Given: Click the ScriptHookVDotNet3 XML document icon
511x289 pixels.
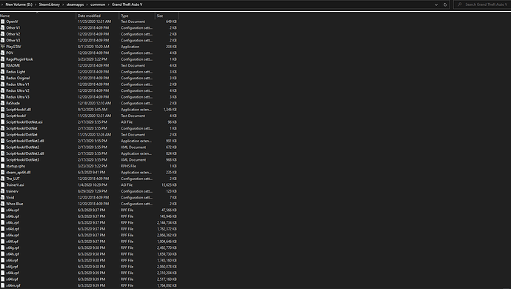Looking at the screenshot, I should pyautogui.click(x=3, y=160).
